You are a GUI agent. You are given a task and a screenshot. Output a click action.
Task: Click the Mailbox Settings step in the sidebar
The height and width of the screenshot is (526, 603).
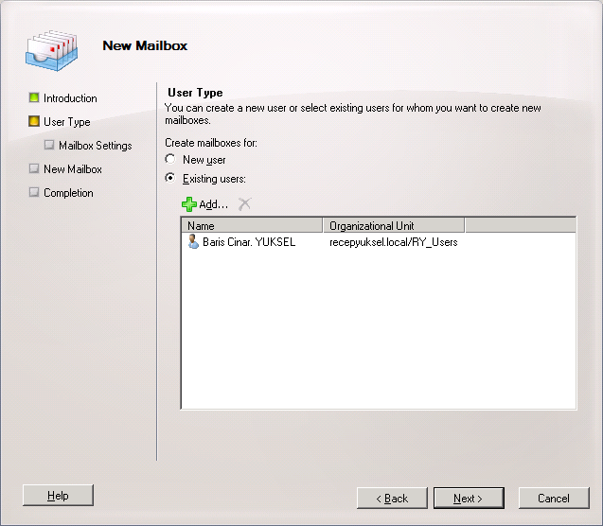click(96, 146)
